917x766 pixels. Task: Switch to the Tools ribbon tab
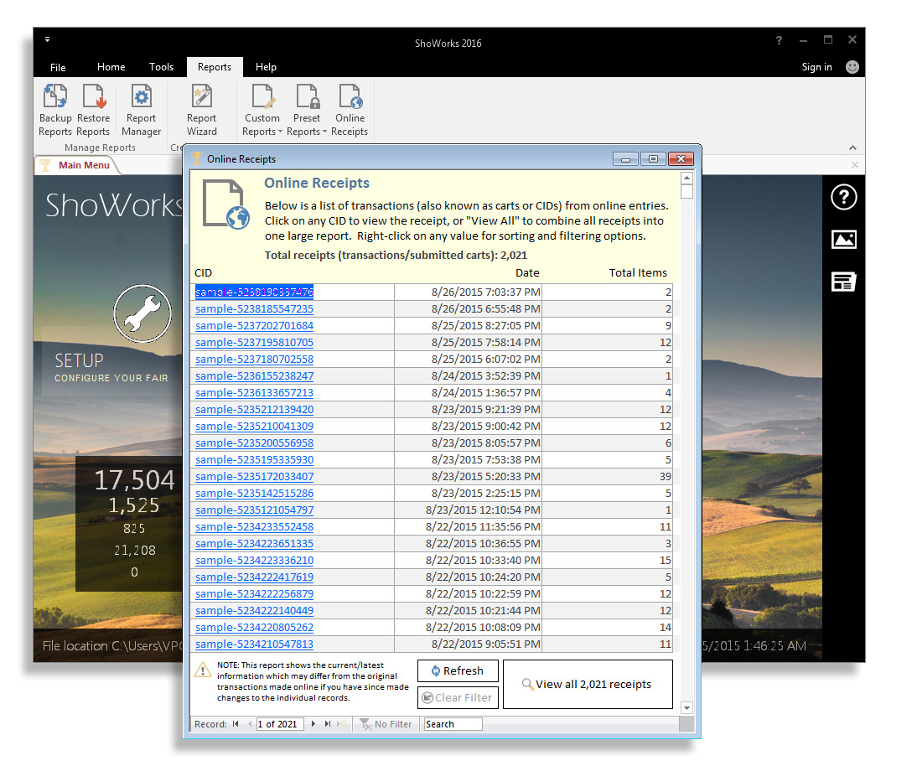(x=162, y=67)
